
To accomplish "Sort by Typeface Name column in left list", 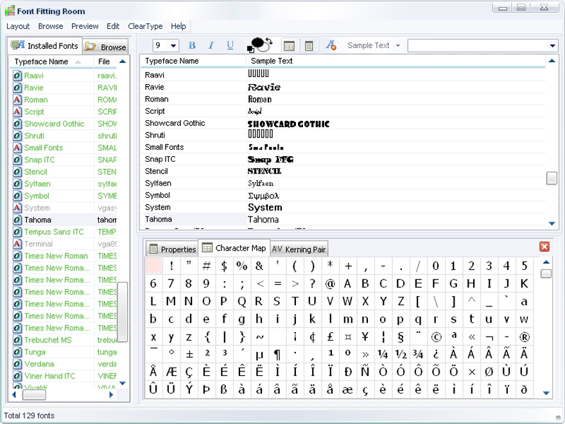I will [x=51, y=62].
